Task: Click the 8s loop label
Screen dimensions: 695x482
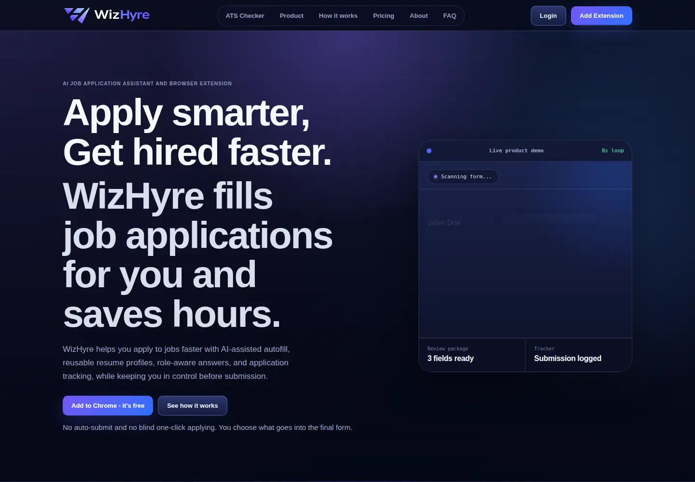Action: pyautogui.click(x=613, y=151)
